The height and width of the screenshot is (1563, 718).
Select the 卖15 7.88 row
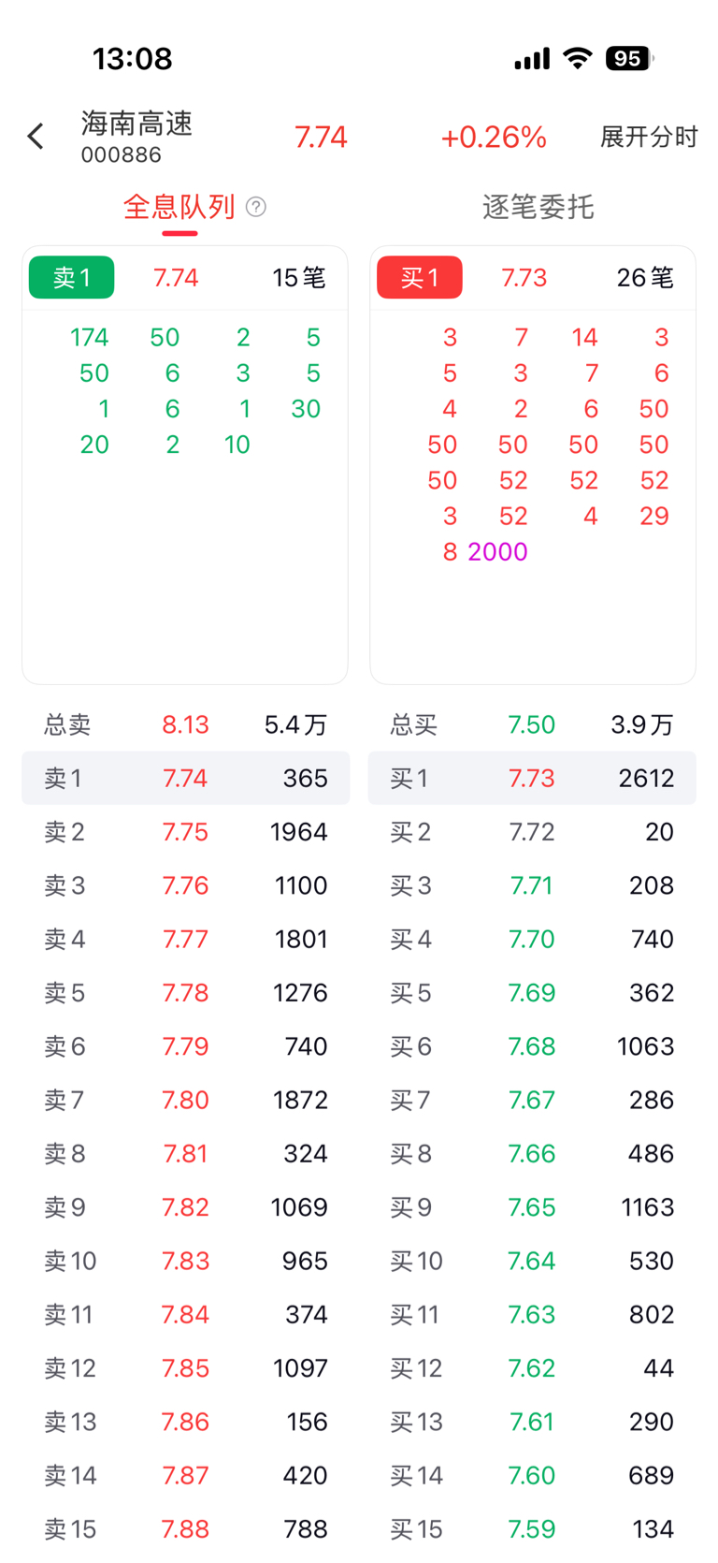pos(185,1529)
